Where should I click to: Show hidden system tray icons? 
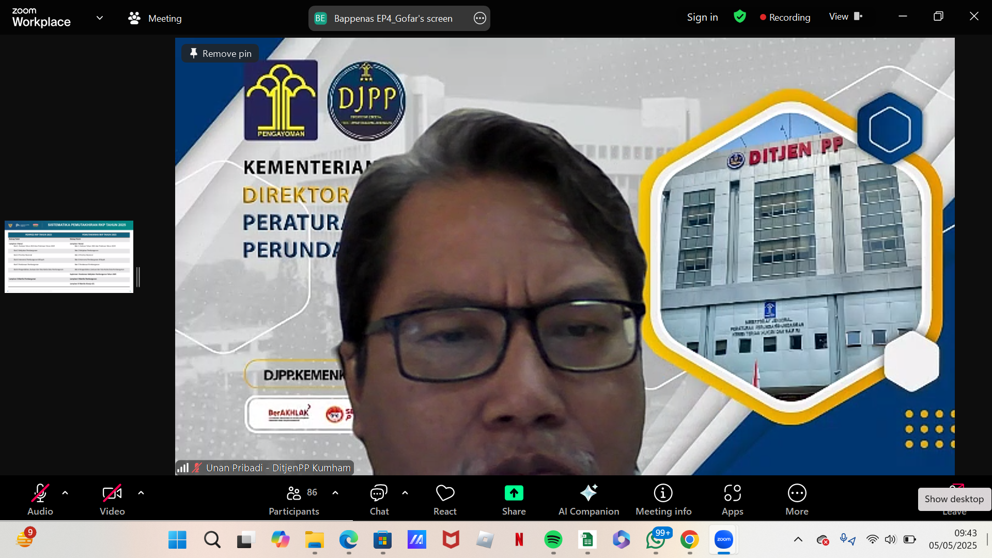[x=798, y=540]
